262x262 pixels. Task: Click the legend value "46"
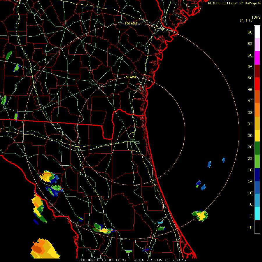[x=250, y=90]
